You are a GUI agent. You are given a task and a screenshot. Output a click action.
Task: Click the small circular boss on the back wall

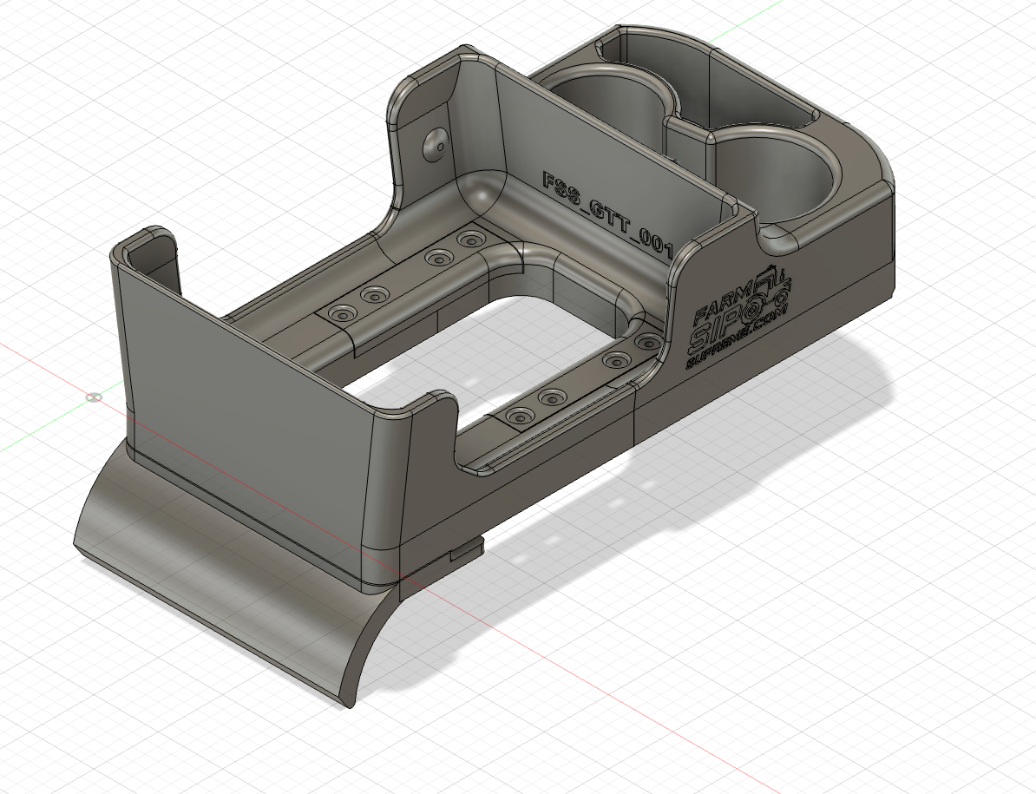click(x=434, y=144)
